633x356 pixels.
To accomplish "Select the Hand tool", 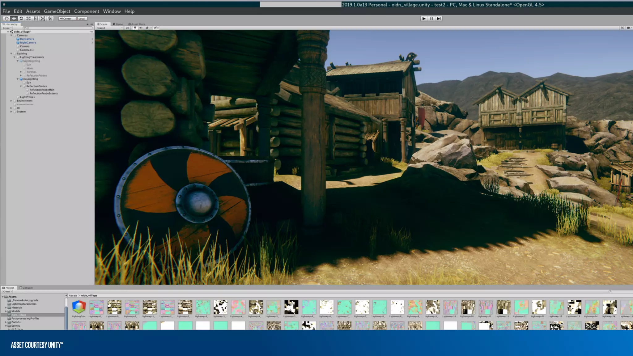I will point(6,19).
